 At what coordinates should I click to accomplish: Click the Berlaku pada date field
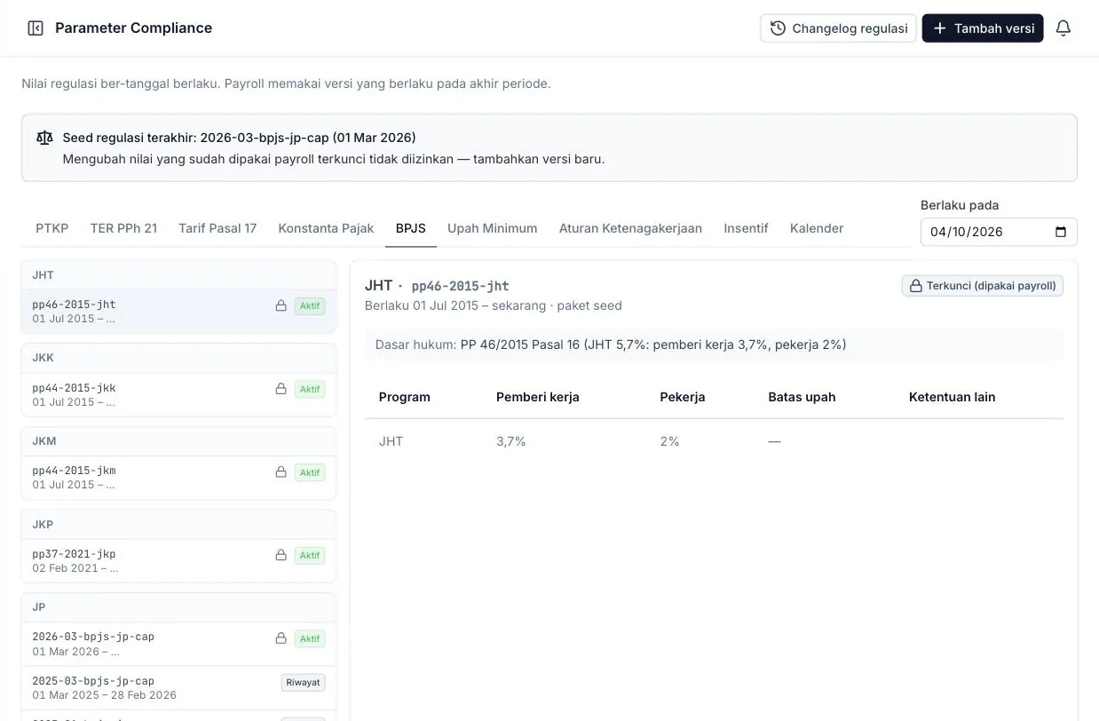(999, 232)
